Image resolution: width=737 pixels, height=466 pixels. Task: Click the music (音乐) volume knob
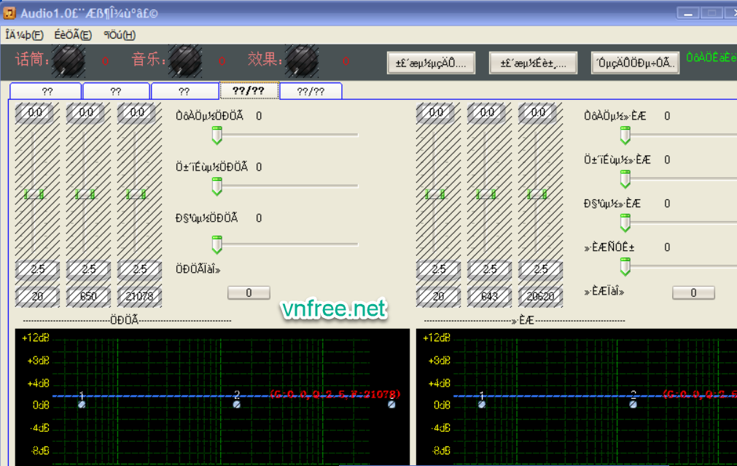click(185, 61)
